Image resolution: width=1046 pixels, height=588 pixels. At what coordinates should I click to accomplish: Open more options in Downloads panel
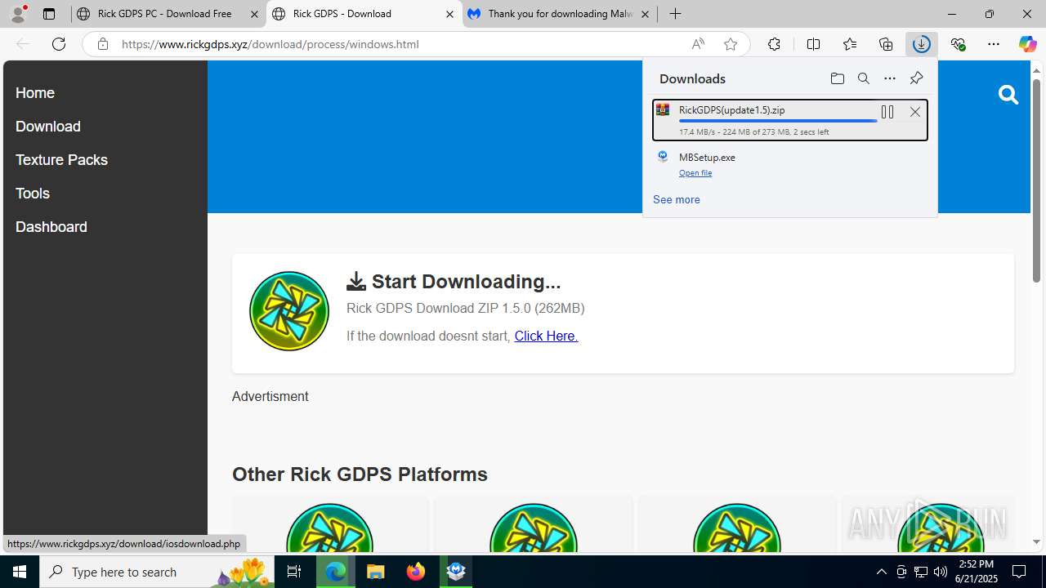(890, 78)
